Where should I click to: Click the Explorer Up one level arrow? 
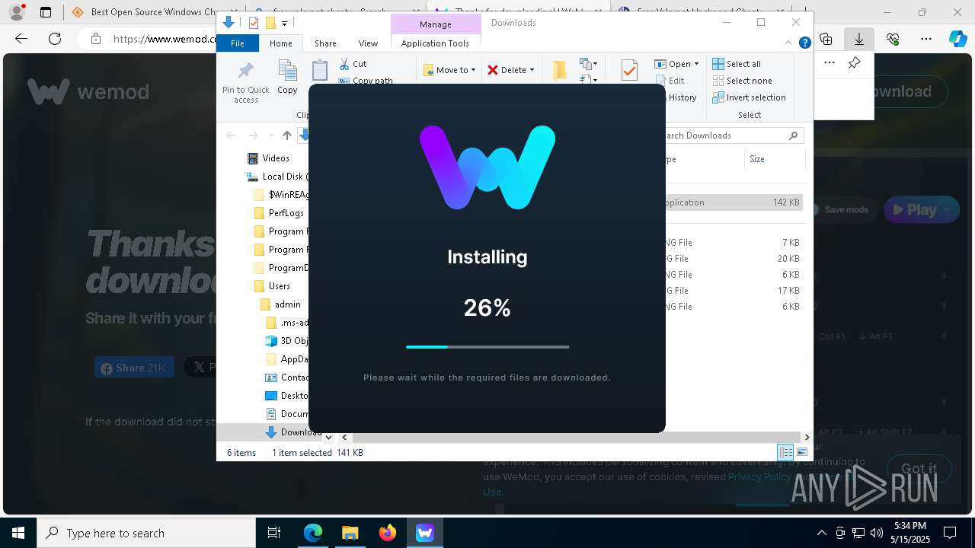286,135
